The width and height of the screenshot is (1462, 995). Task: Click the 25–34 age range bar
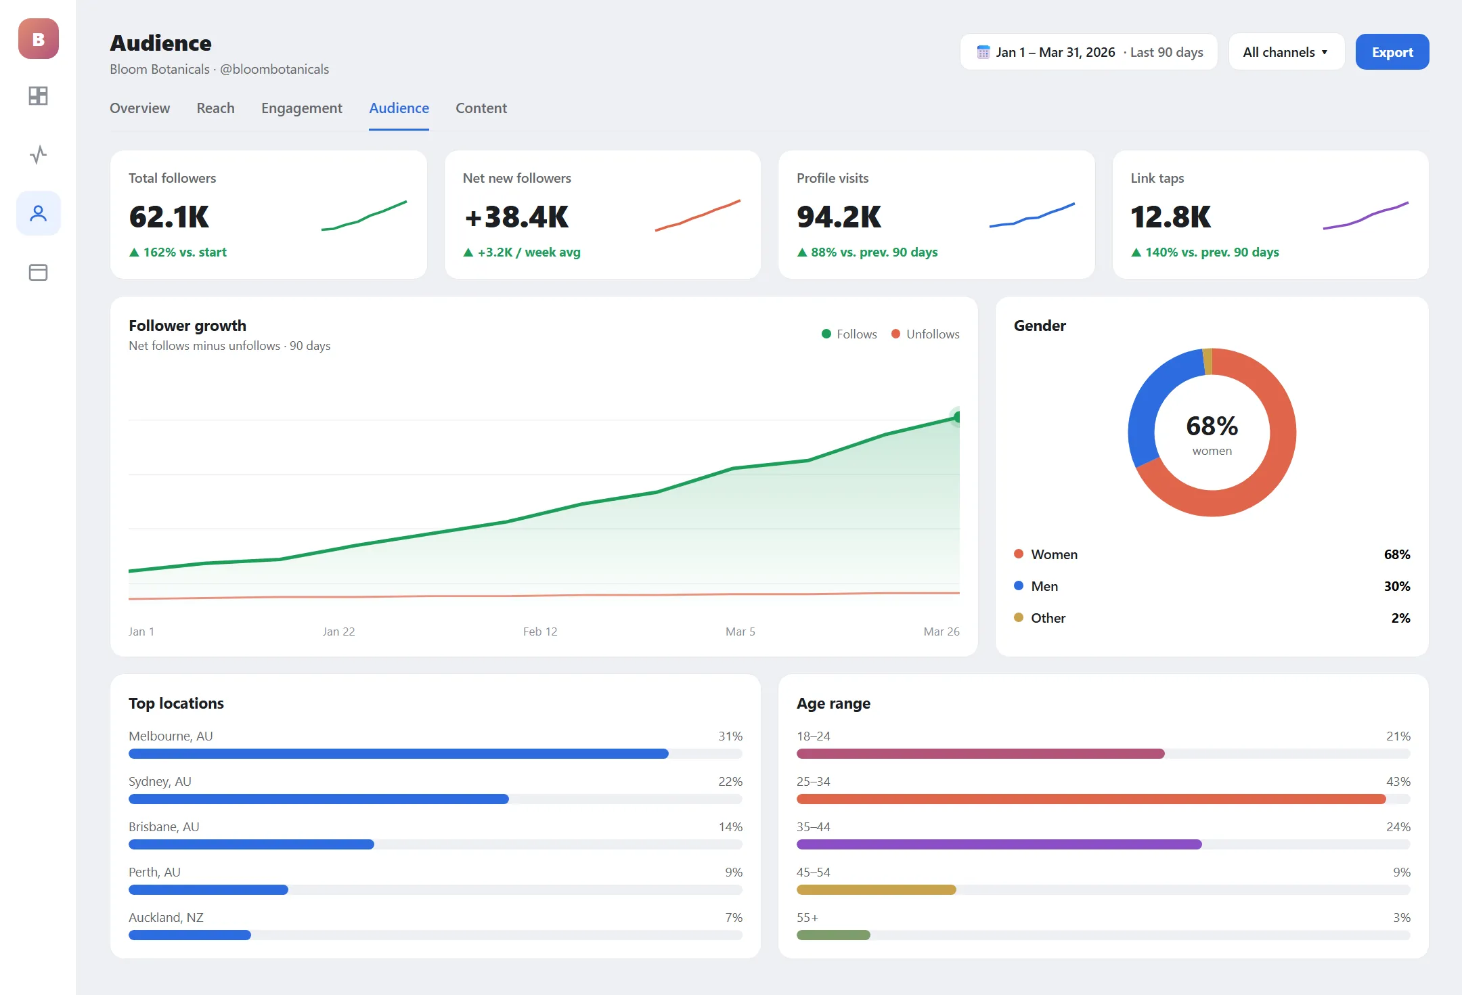tap(1103, 799)
